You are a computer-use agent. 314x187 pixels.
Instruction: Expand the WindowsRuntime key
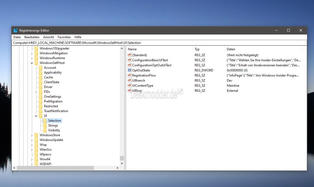point(32,58)
